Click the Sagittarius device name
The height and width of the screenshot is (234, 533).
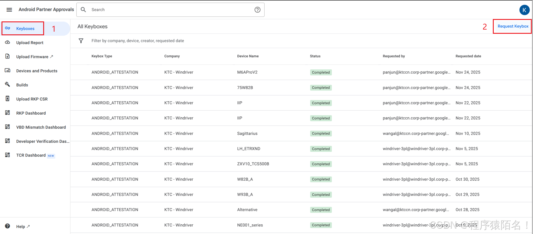tap(247, 133)
